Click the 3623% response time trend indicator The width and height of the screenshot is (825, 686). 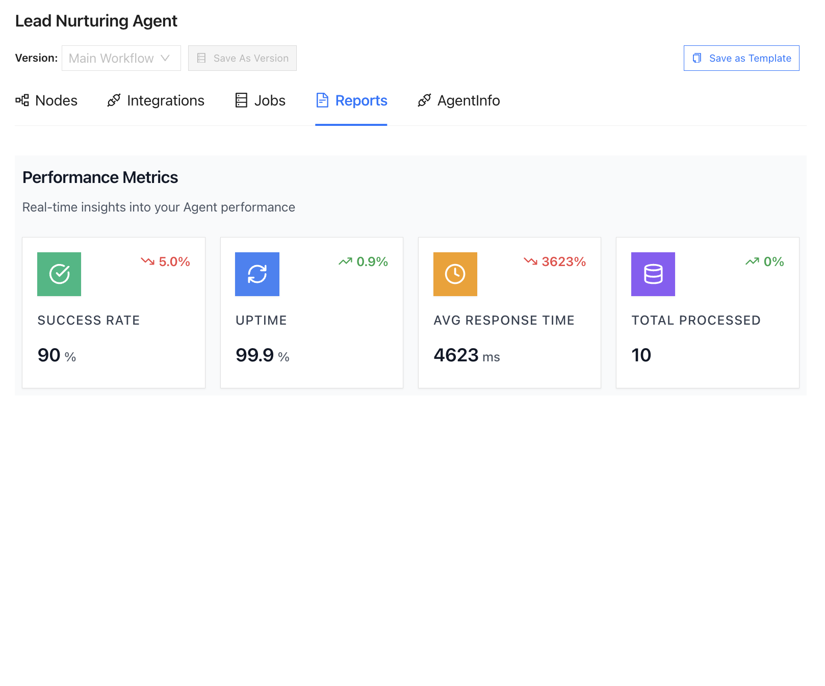[555, 261]
